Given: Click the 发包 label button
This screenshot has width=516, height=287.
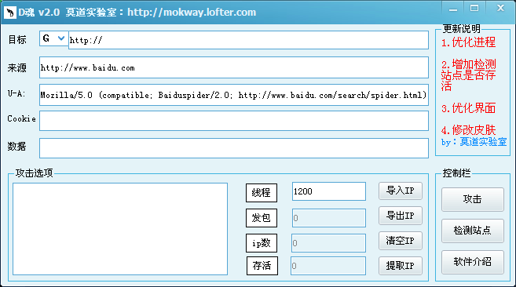Looking at the screenshot, I should click(x=262, y=218).
